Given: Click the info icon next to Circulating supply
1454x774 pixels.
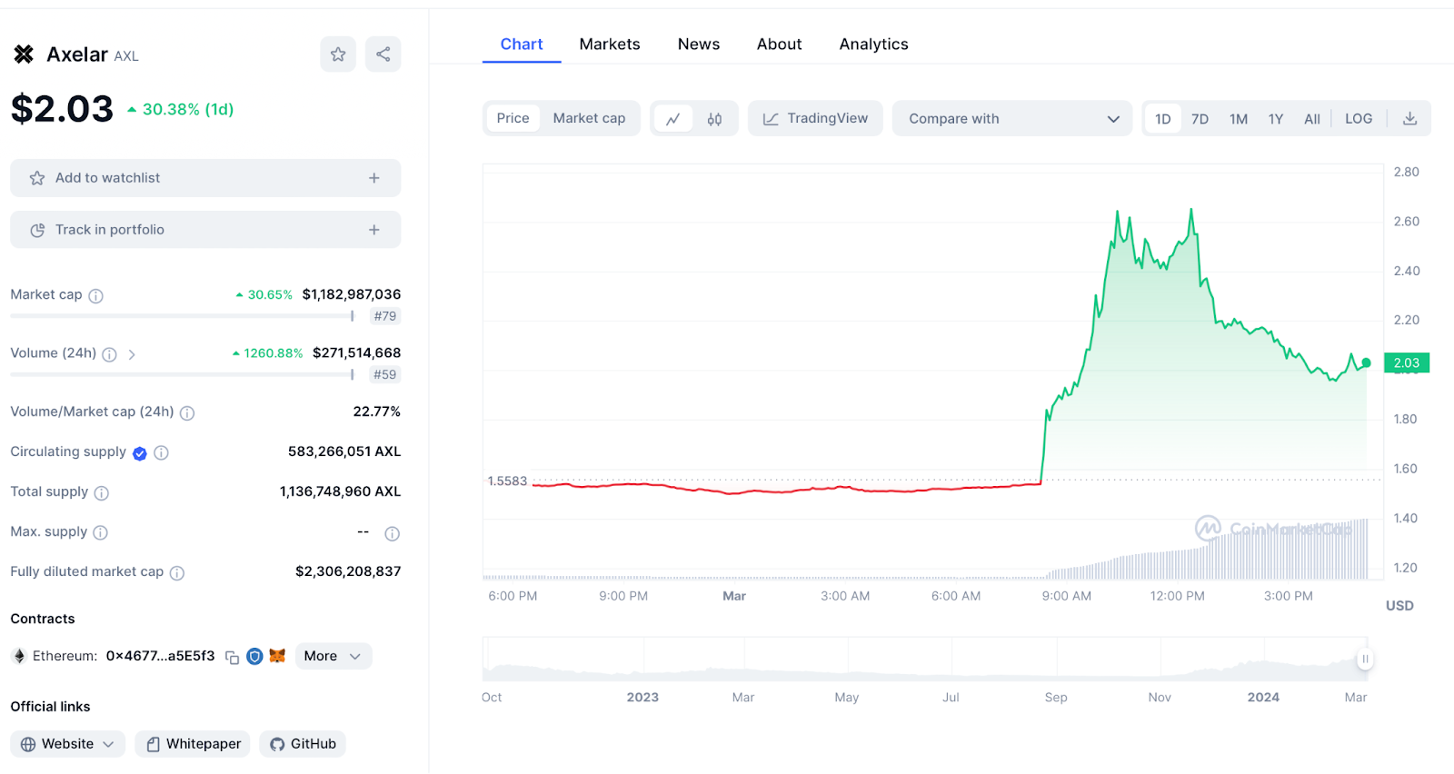Looking at the screenshot, I should [x=161, y=452].
